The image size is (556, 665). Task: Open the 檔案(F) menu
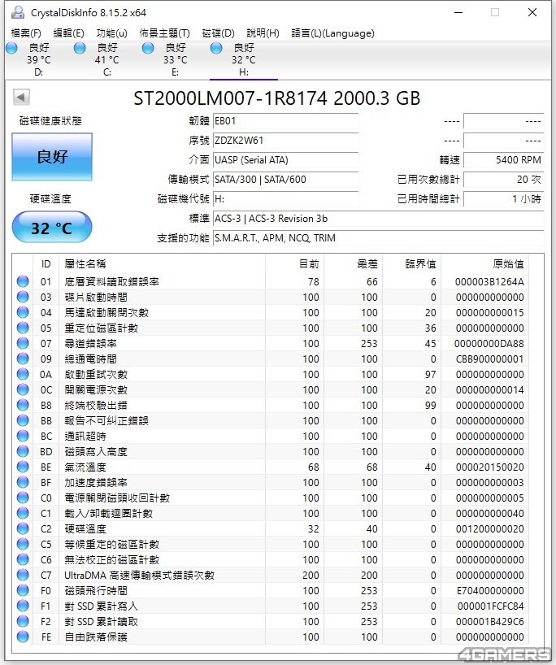tap(26, 33)
